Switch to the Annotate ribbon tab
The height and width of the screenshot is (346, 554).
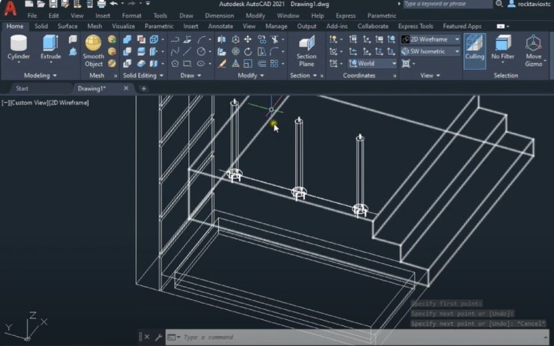click(x=221, y=26)
